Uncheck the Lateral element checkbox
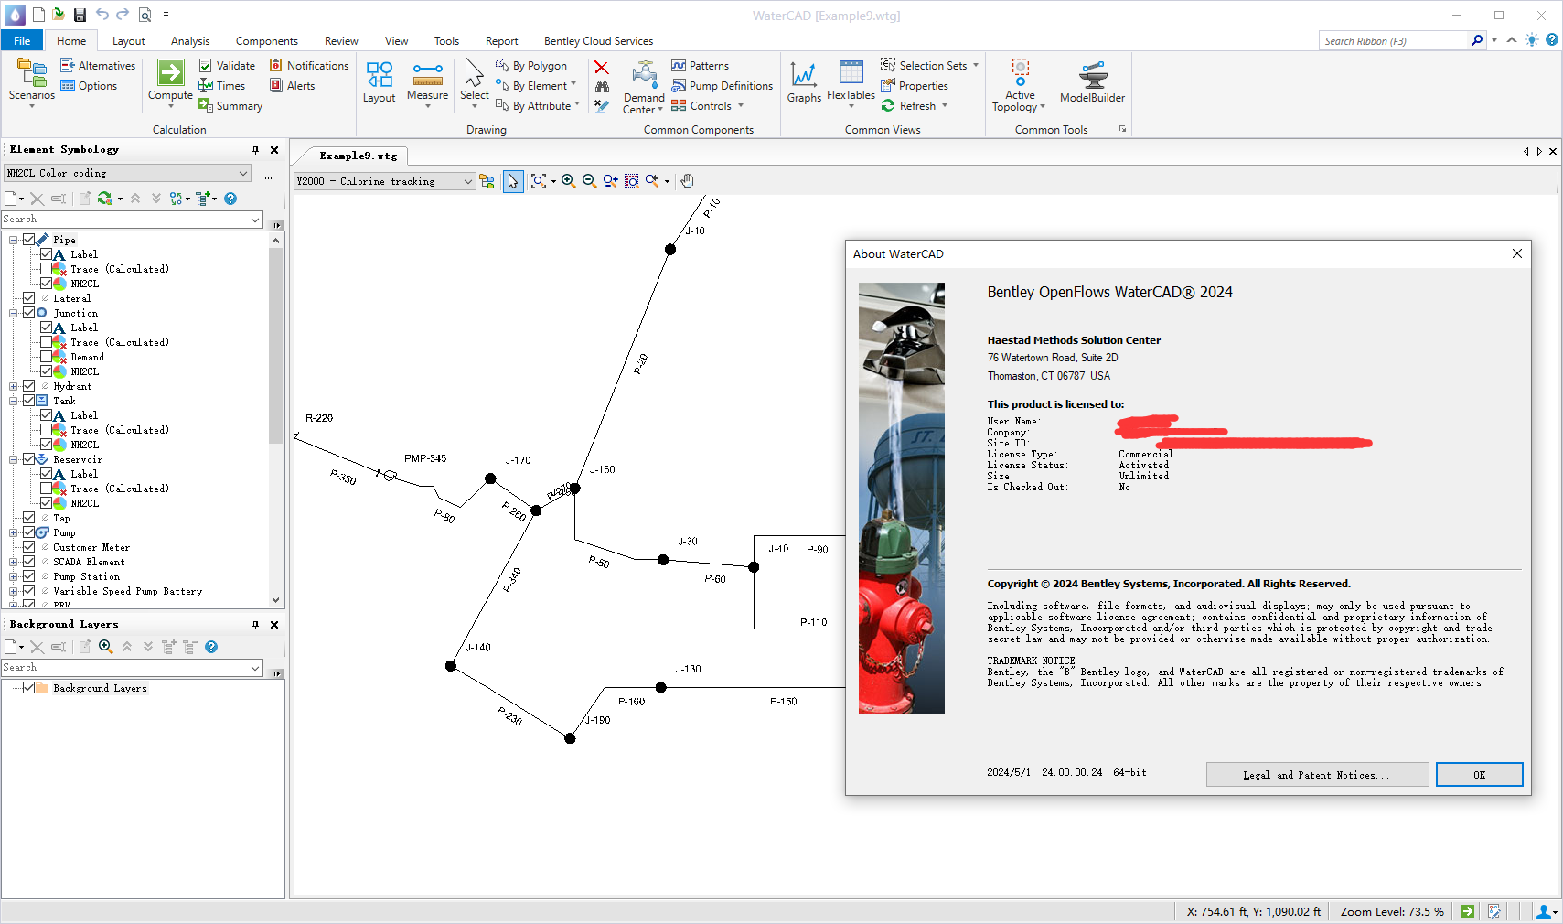1563x924 pixels. tap(28, 298)
